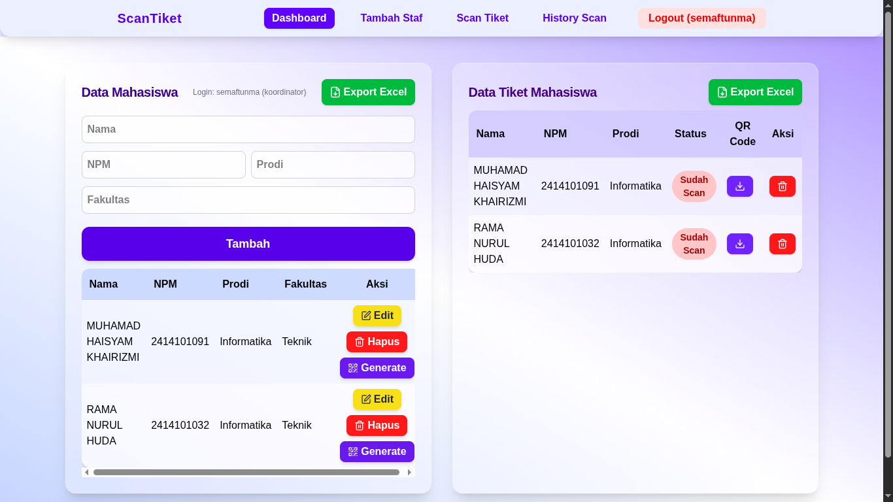The height and width of the screenshot is (502, 893).
Task: Delete RAMA NURUL HUDA's ticket via trash icon
Action: coord(782,243)
